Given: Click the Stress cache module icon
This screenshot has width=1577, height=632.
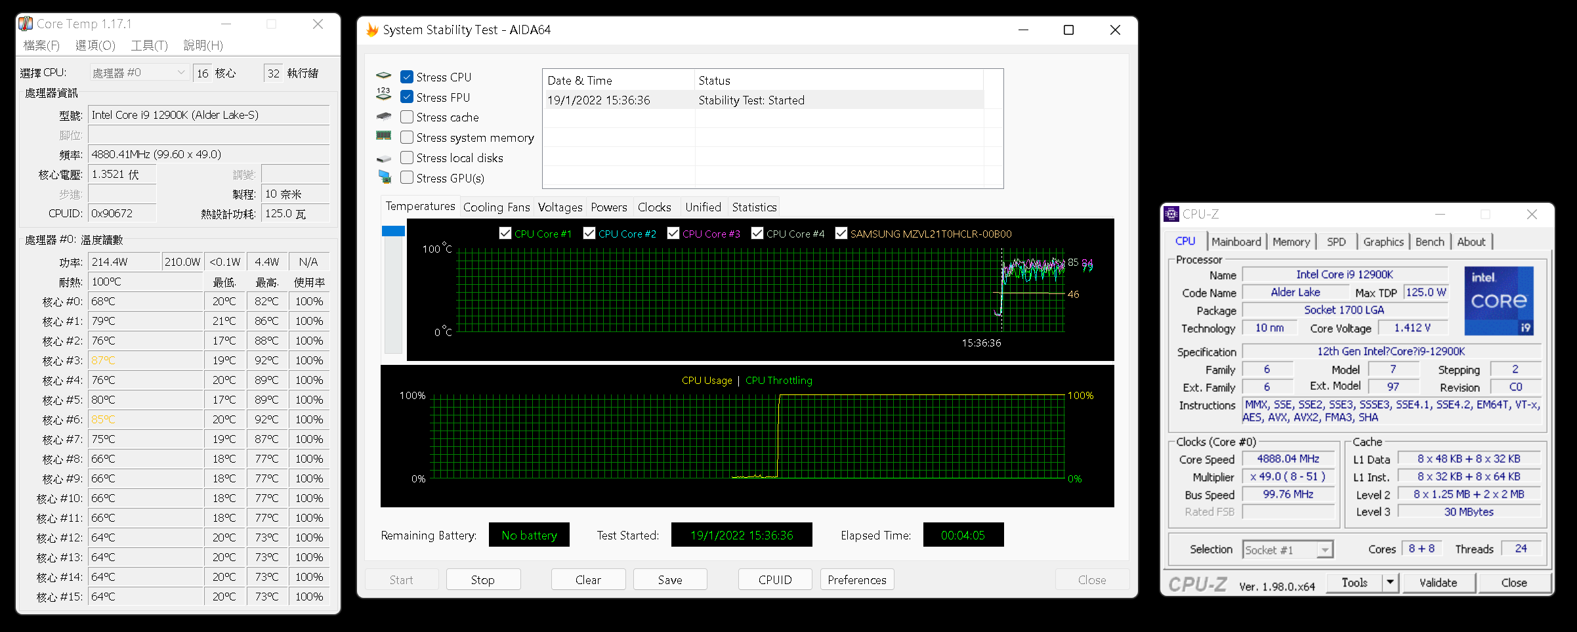Looking at the screenshot, I should 384,116.
